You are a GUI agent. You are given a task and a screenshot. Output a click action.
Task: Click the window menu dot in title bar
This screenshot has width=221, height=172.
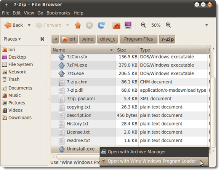click(6, 5)
